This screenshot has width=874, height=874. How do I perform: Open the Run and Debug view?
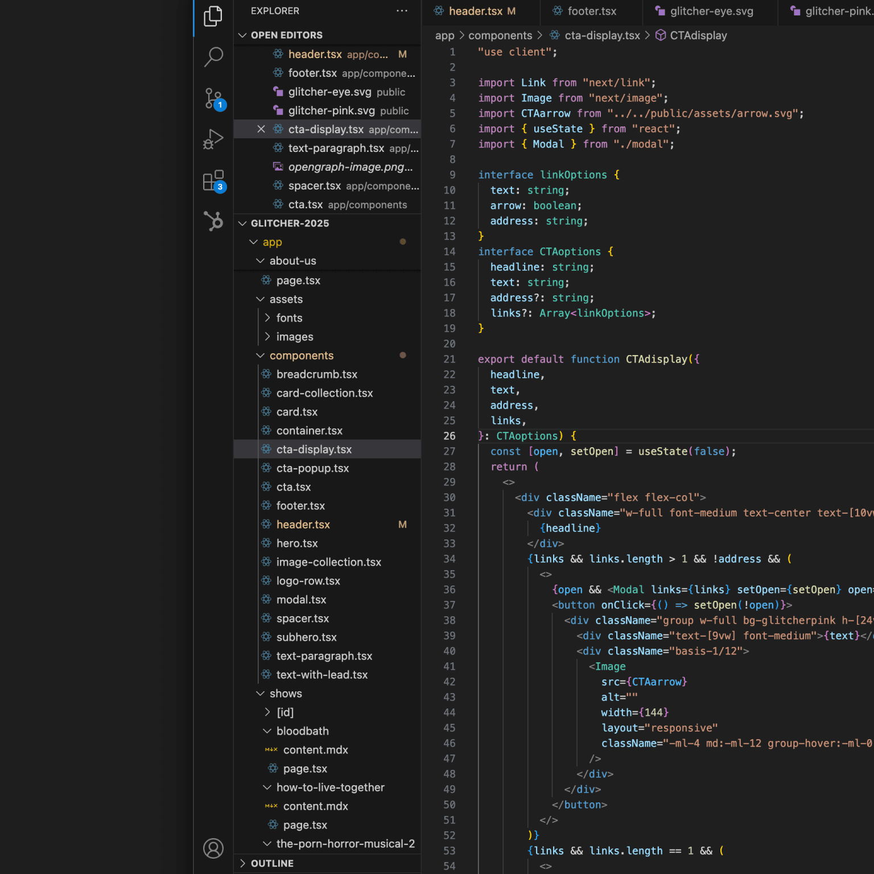(213, 139)
